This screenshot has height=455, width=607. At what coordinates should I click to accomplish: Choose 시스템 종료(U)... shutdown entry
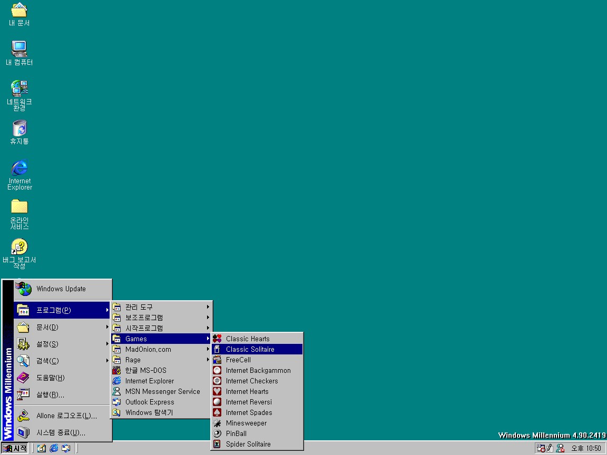63,432
